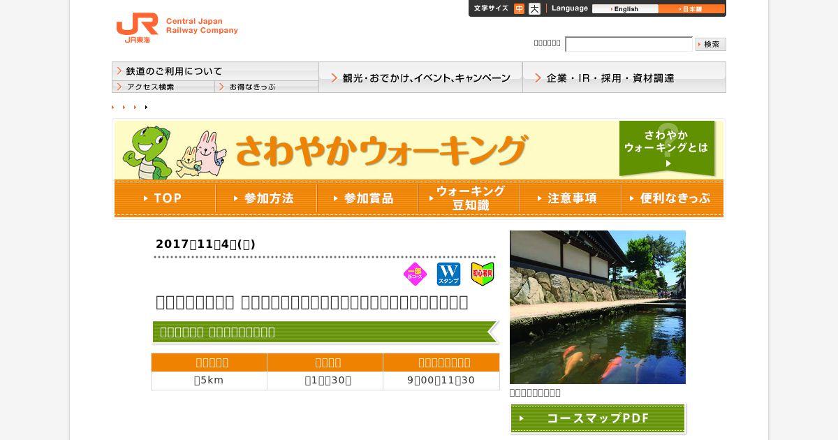838x440 pixels.
Task: Click the blue W スタンプ icon
Action: 449,274
